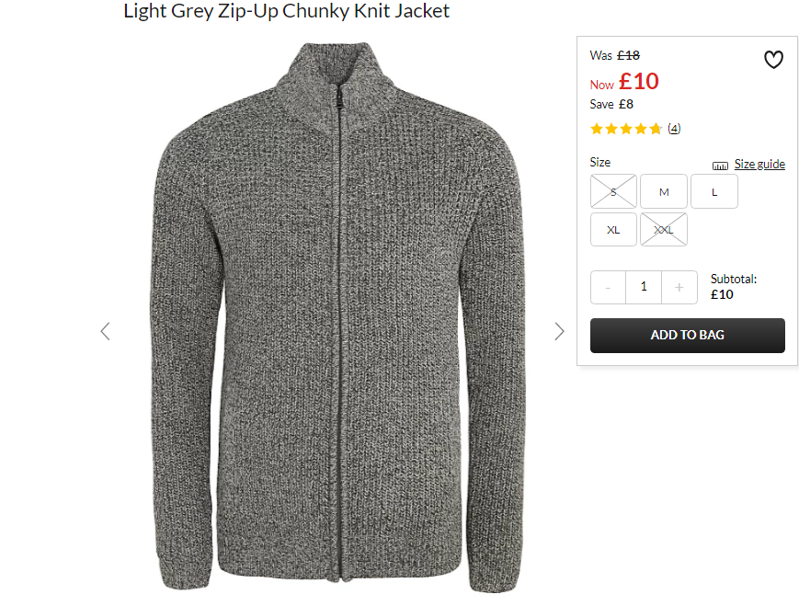Add jacket to wishlist with heart icon
Image resolution: width=799 pixels, height=606 pixels.
(x=773, y=60)
